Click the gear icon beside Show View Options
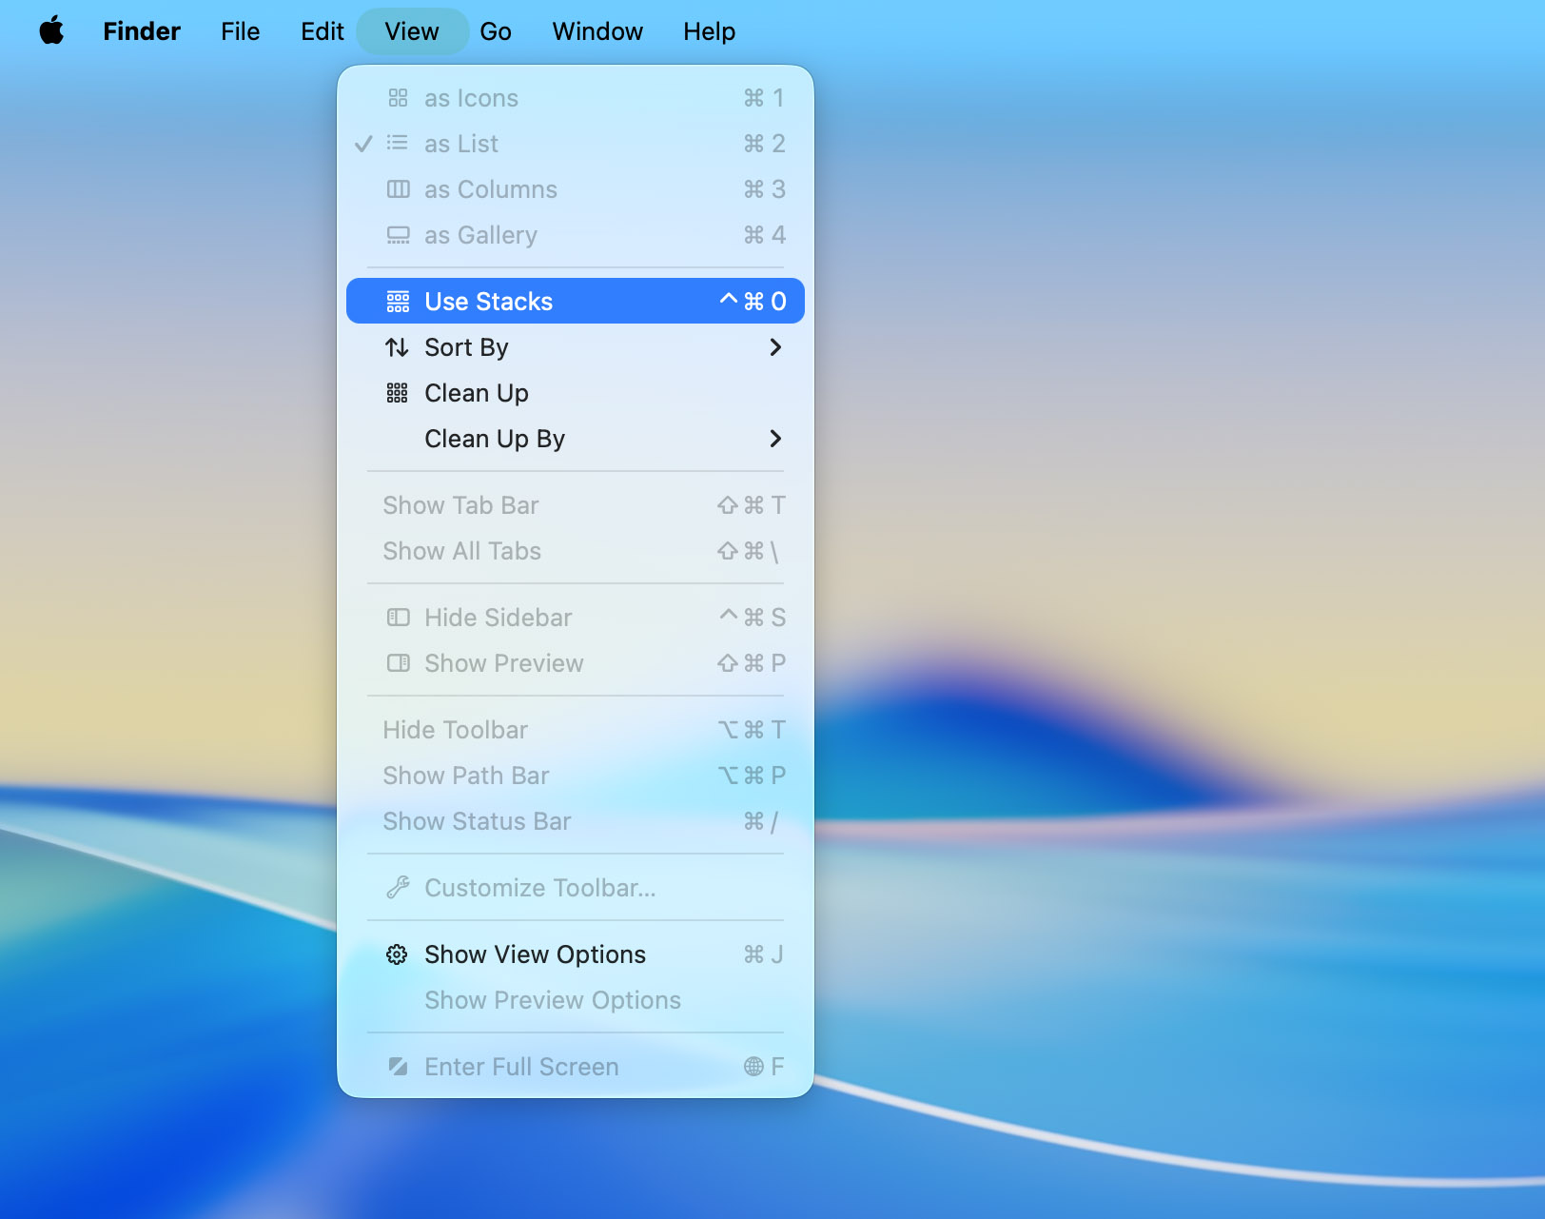Screen dimensions: 1545x1219 [x=397, y=954]
